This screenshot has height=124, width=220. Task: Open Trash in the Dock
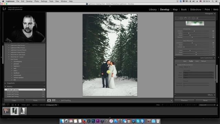point(158,121)
